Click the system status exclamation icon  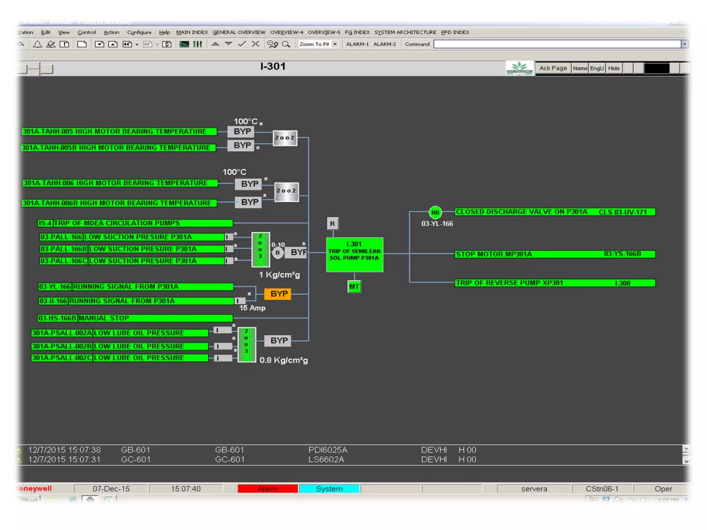point(64,44)
